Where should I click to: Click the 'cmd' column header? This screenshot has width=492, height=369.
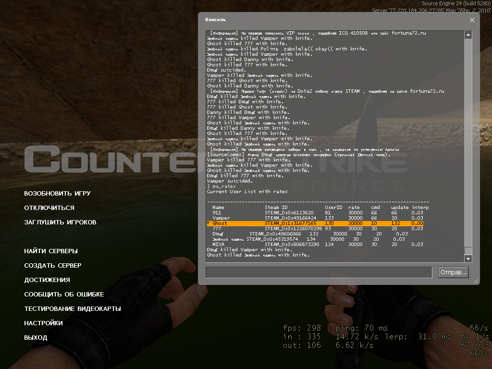376,208
